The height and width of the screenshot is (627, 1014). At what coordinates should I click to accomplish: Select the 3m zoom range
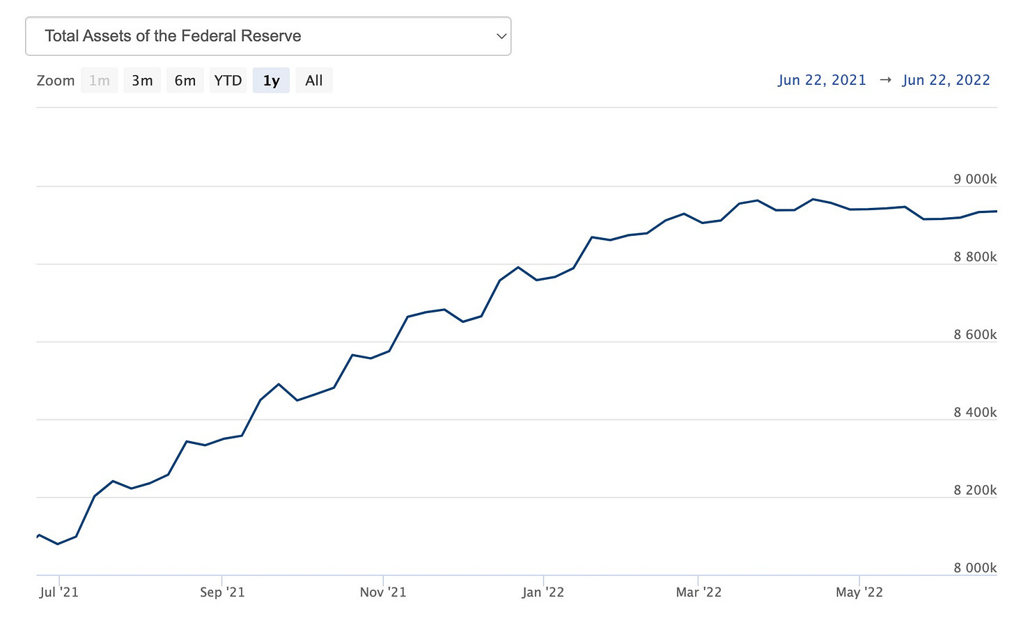pos(142,81)
